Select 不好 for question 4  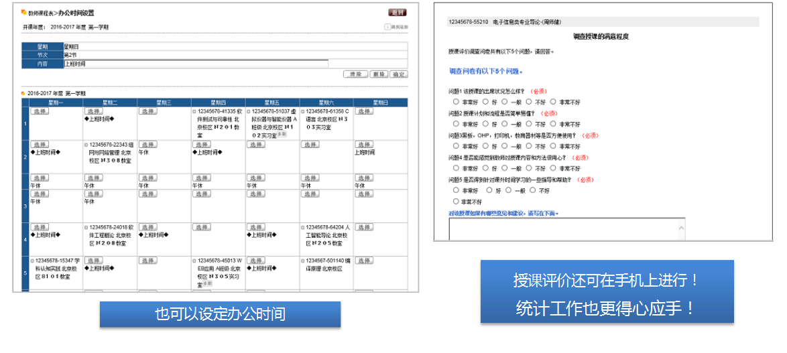[x=529, y=168]
